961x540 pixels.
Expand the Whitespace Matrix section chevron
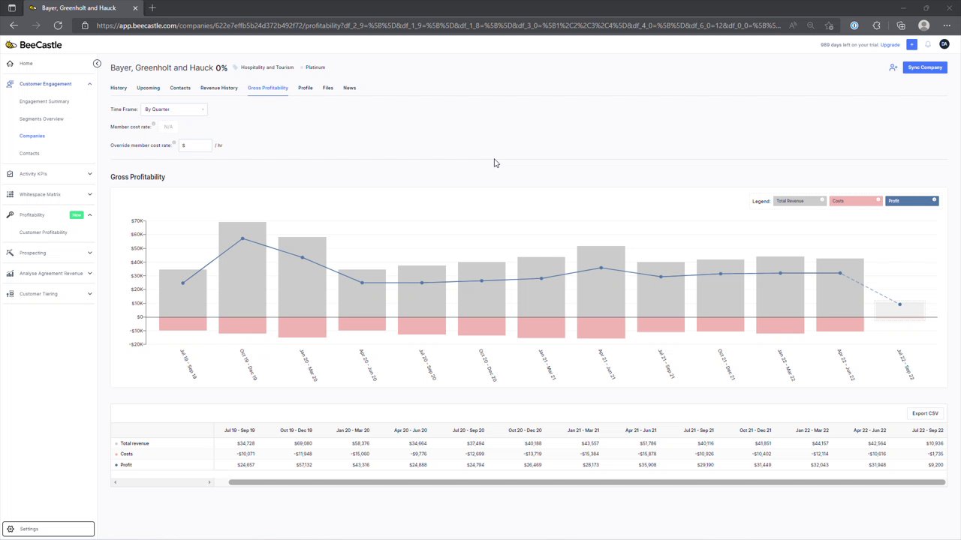tap(89, 194)
